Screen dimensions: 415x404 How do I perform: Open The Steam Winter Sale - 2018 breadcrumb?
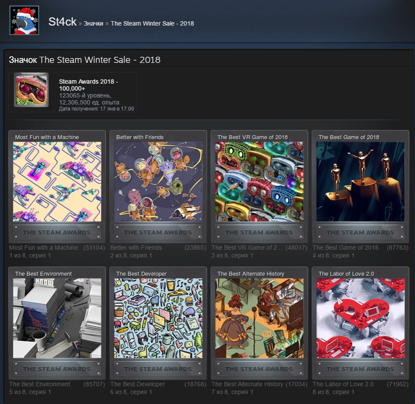coord(152,23)
